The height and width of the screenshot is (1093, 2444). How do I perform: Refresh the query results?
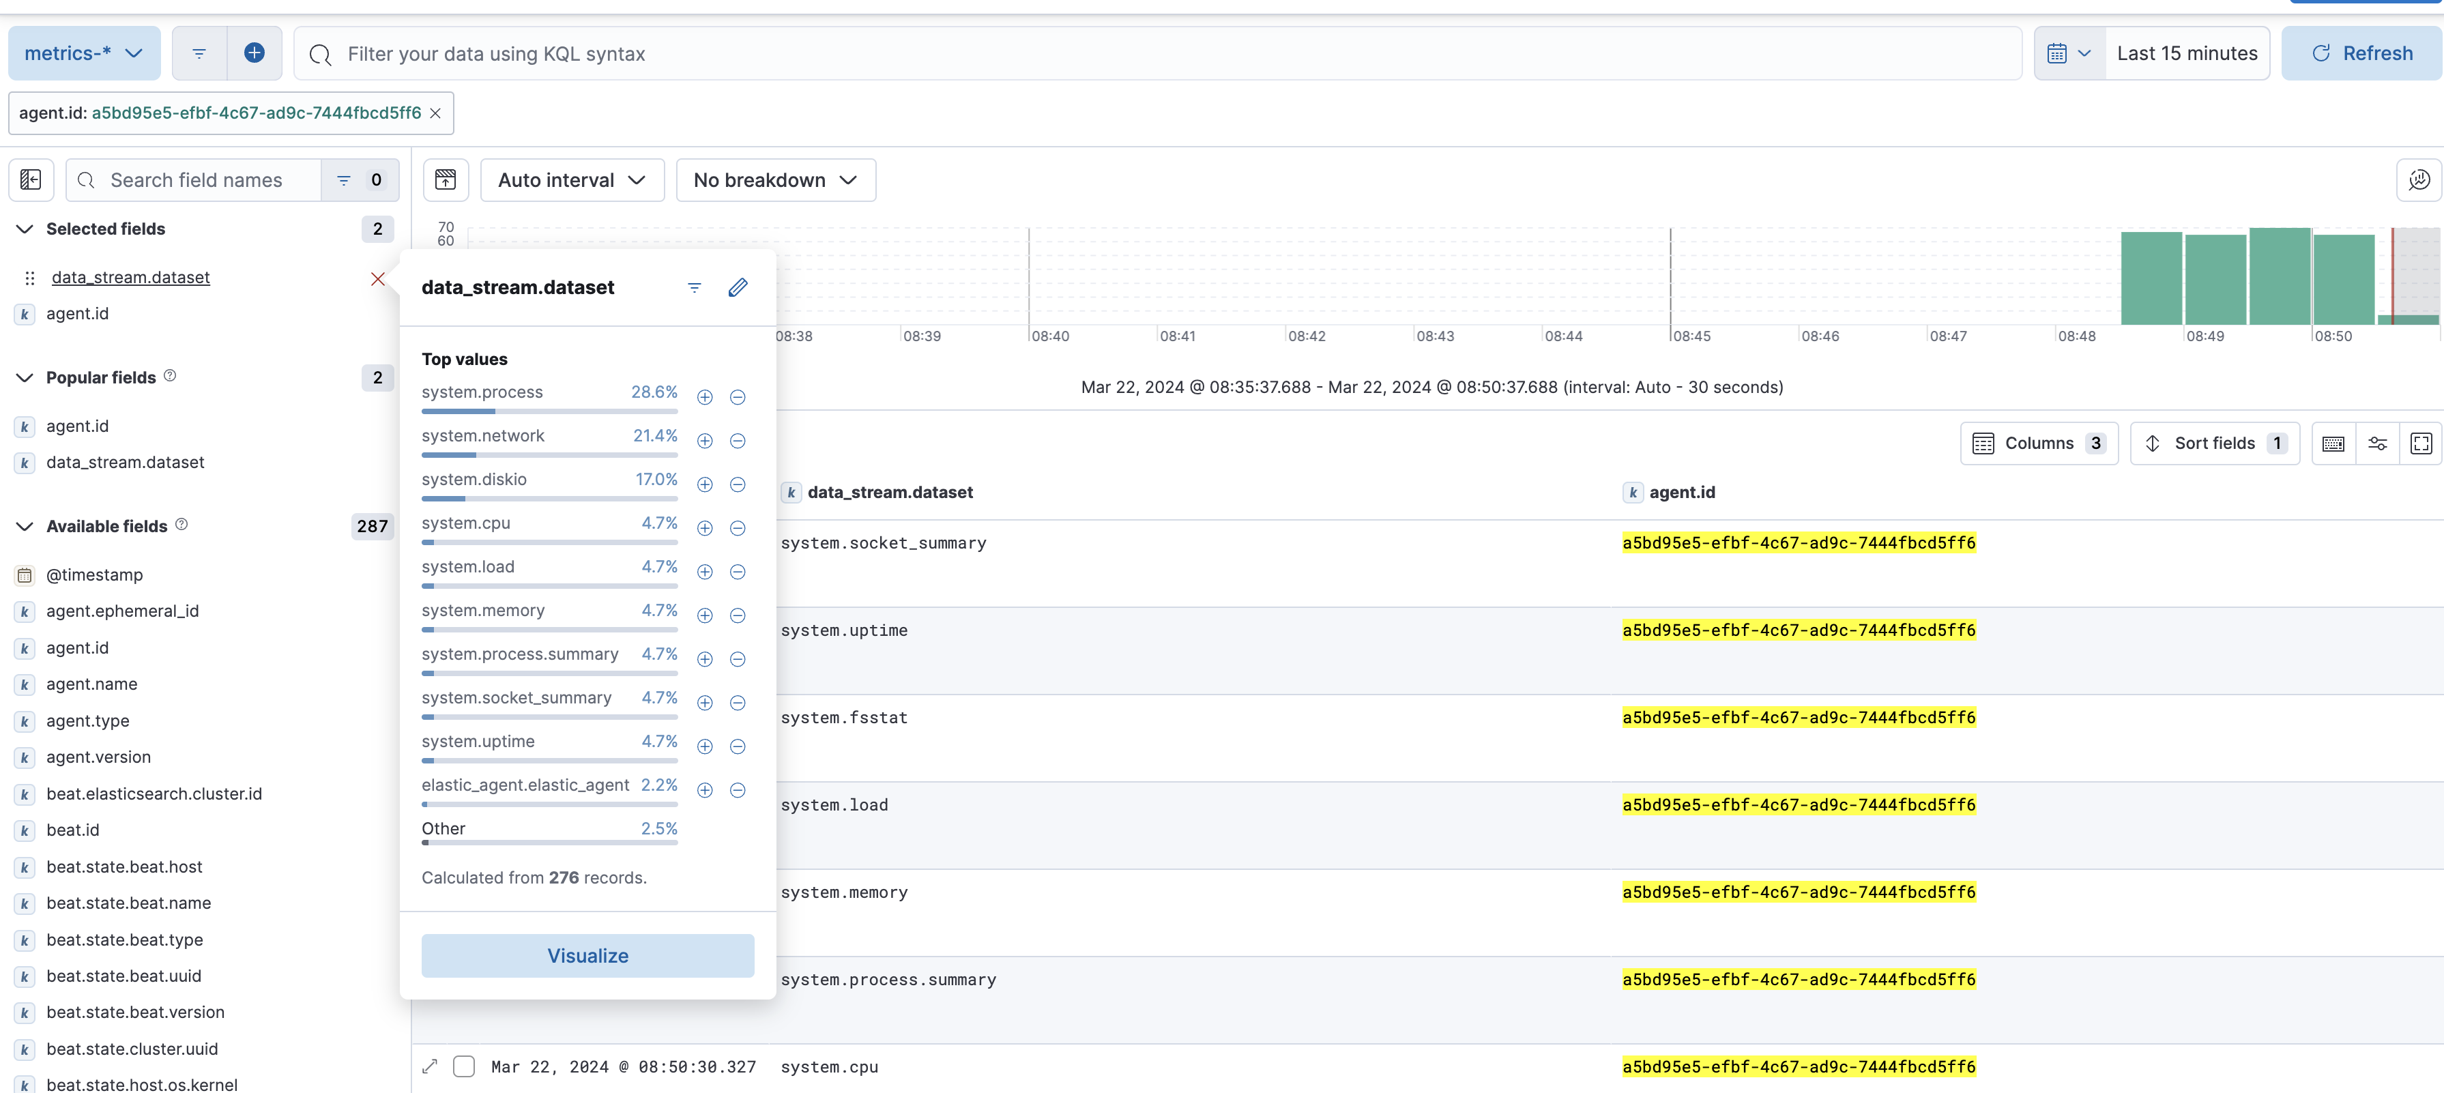tap(2361, 53)
